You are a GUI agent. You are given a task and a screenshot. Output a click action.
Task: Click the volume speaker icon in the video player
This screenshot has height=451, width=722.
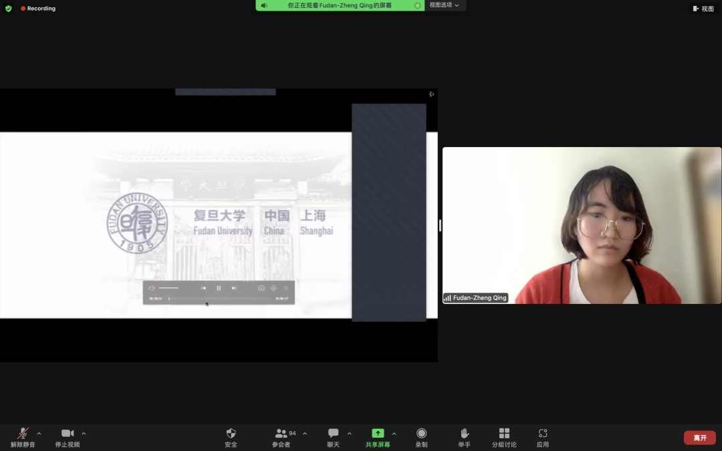(x=152, y=288)
